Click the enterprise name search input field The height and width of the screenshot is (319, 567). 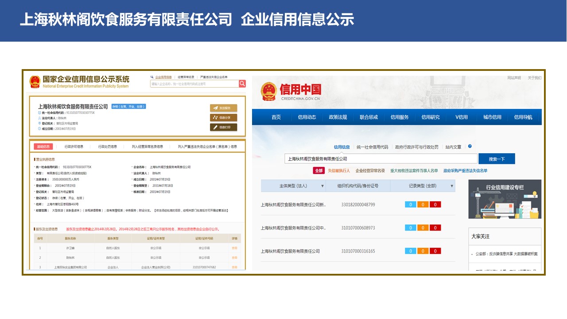pyautogui.click(x=194, y=84)
